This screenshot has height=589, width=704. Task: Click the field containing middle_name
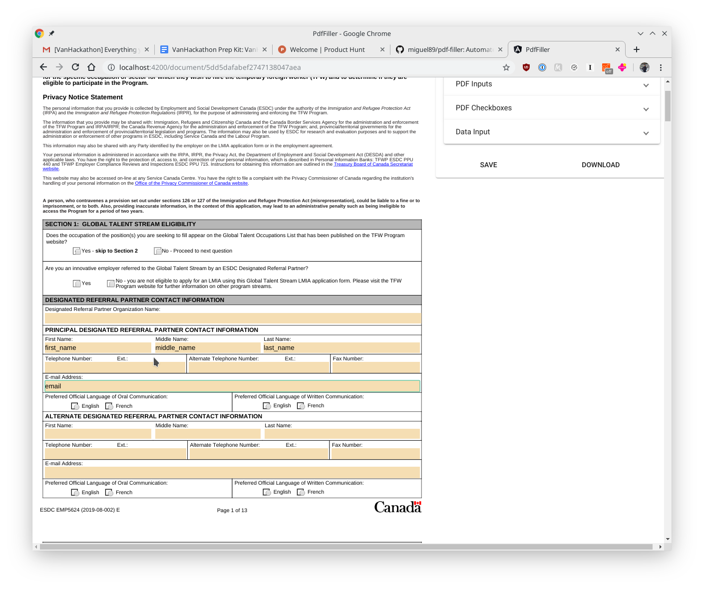tap(207, 348)
